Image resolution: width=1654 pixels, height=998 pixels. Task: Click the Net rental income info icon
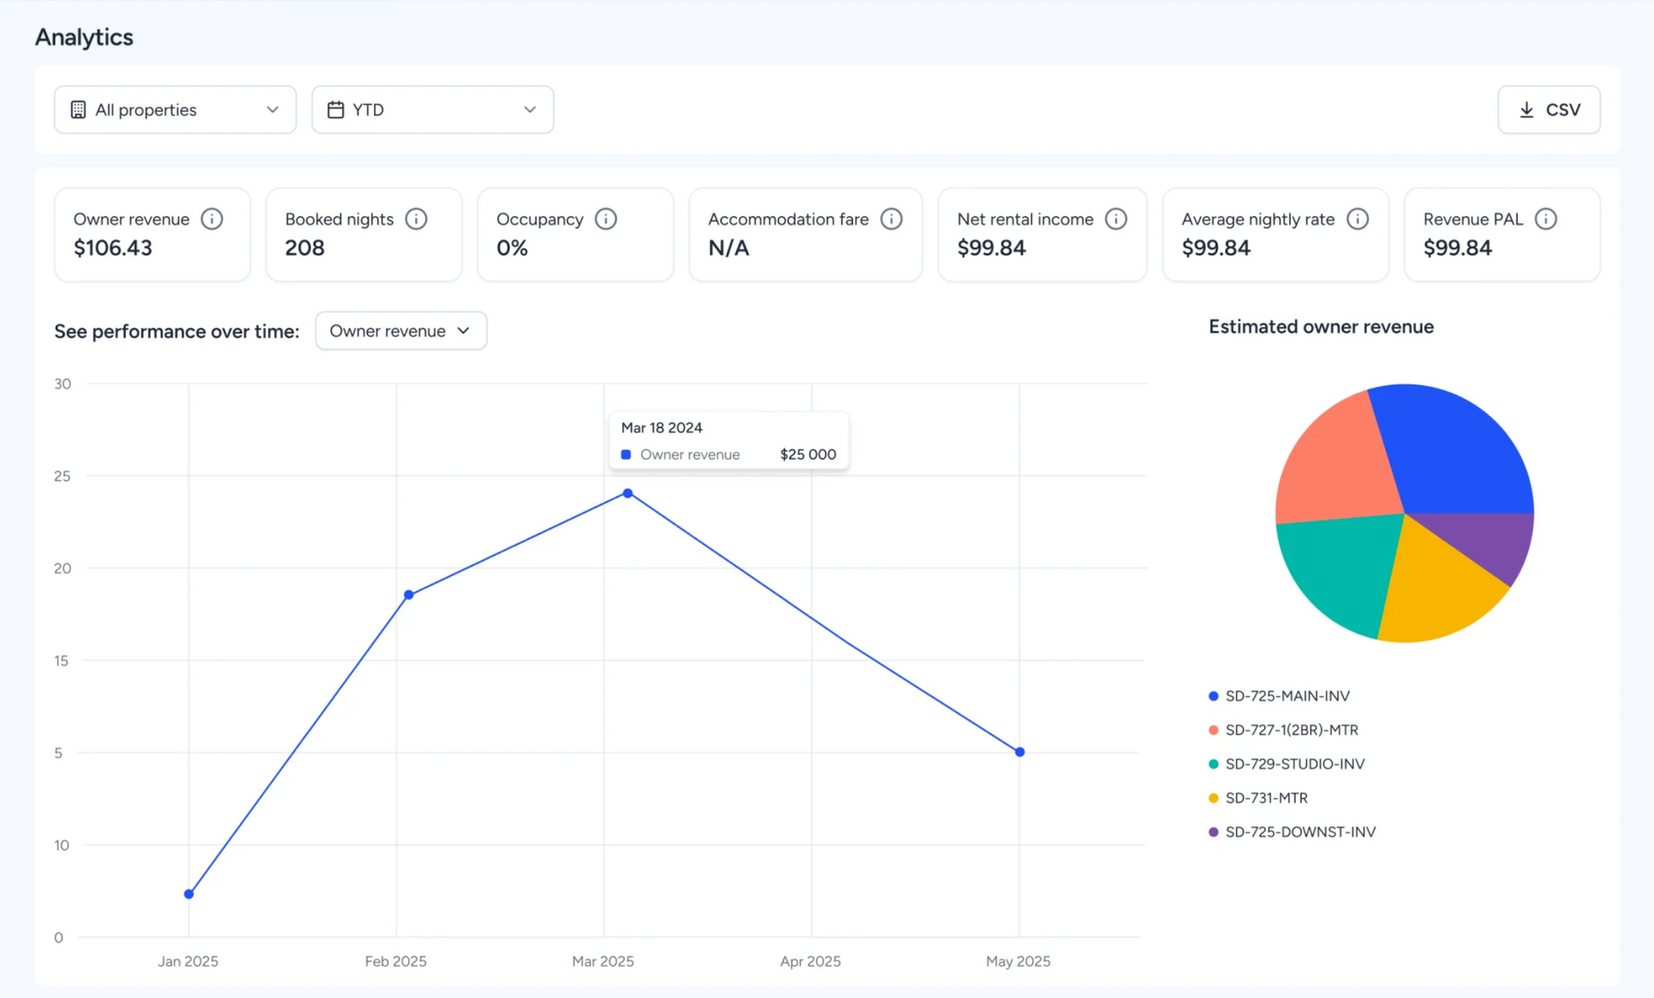[1116, 219]
